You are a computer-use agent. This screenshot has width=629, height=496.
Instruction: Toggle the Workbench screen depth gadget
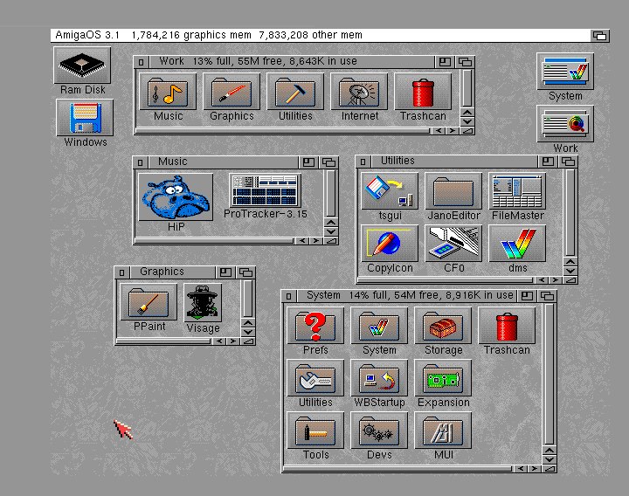[599, 36]
